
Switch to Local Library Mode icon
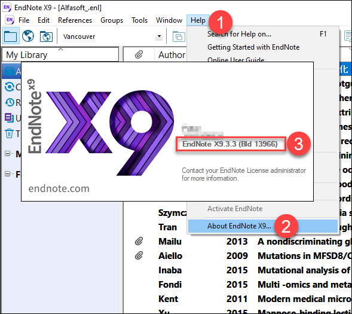click(x=11, y=36)
